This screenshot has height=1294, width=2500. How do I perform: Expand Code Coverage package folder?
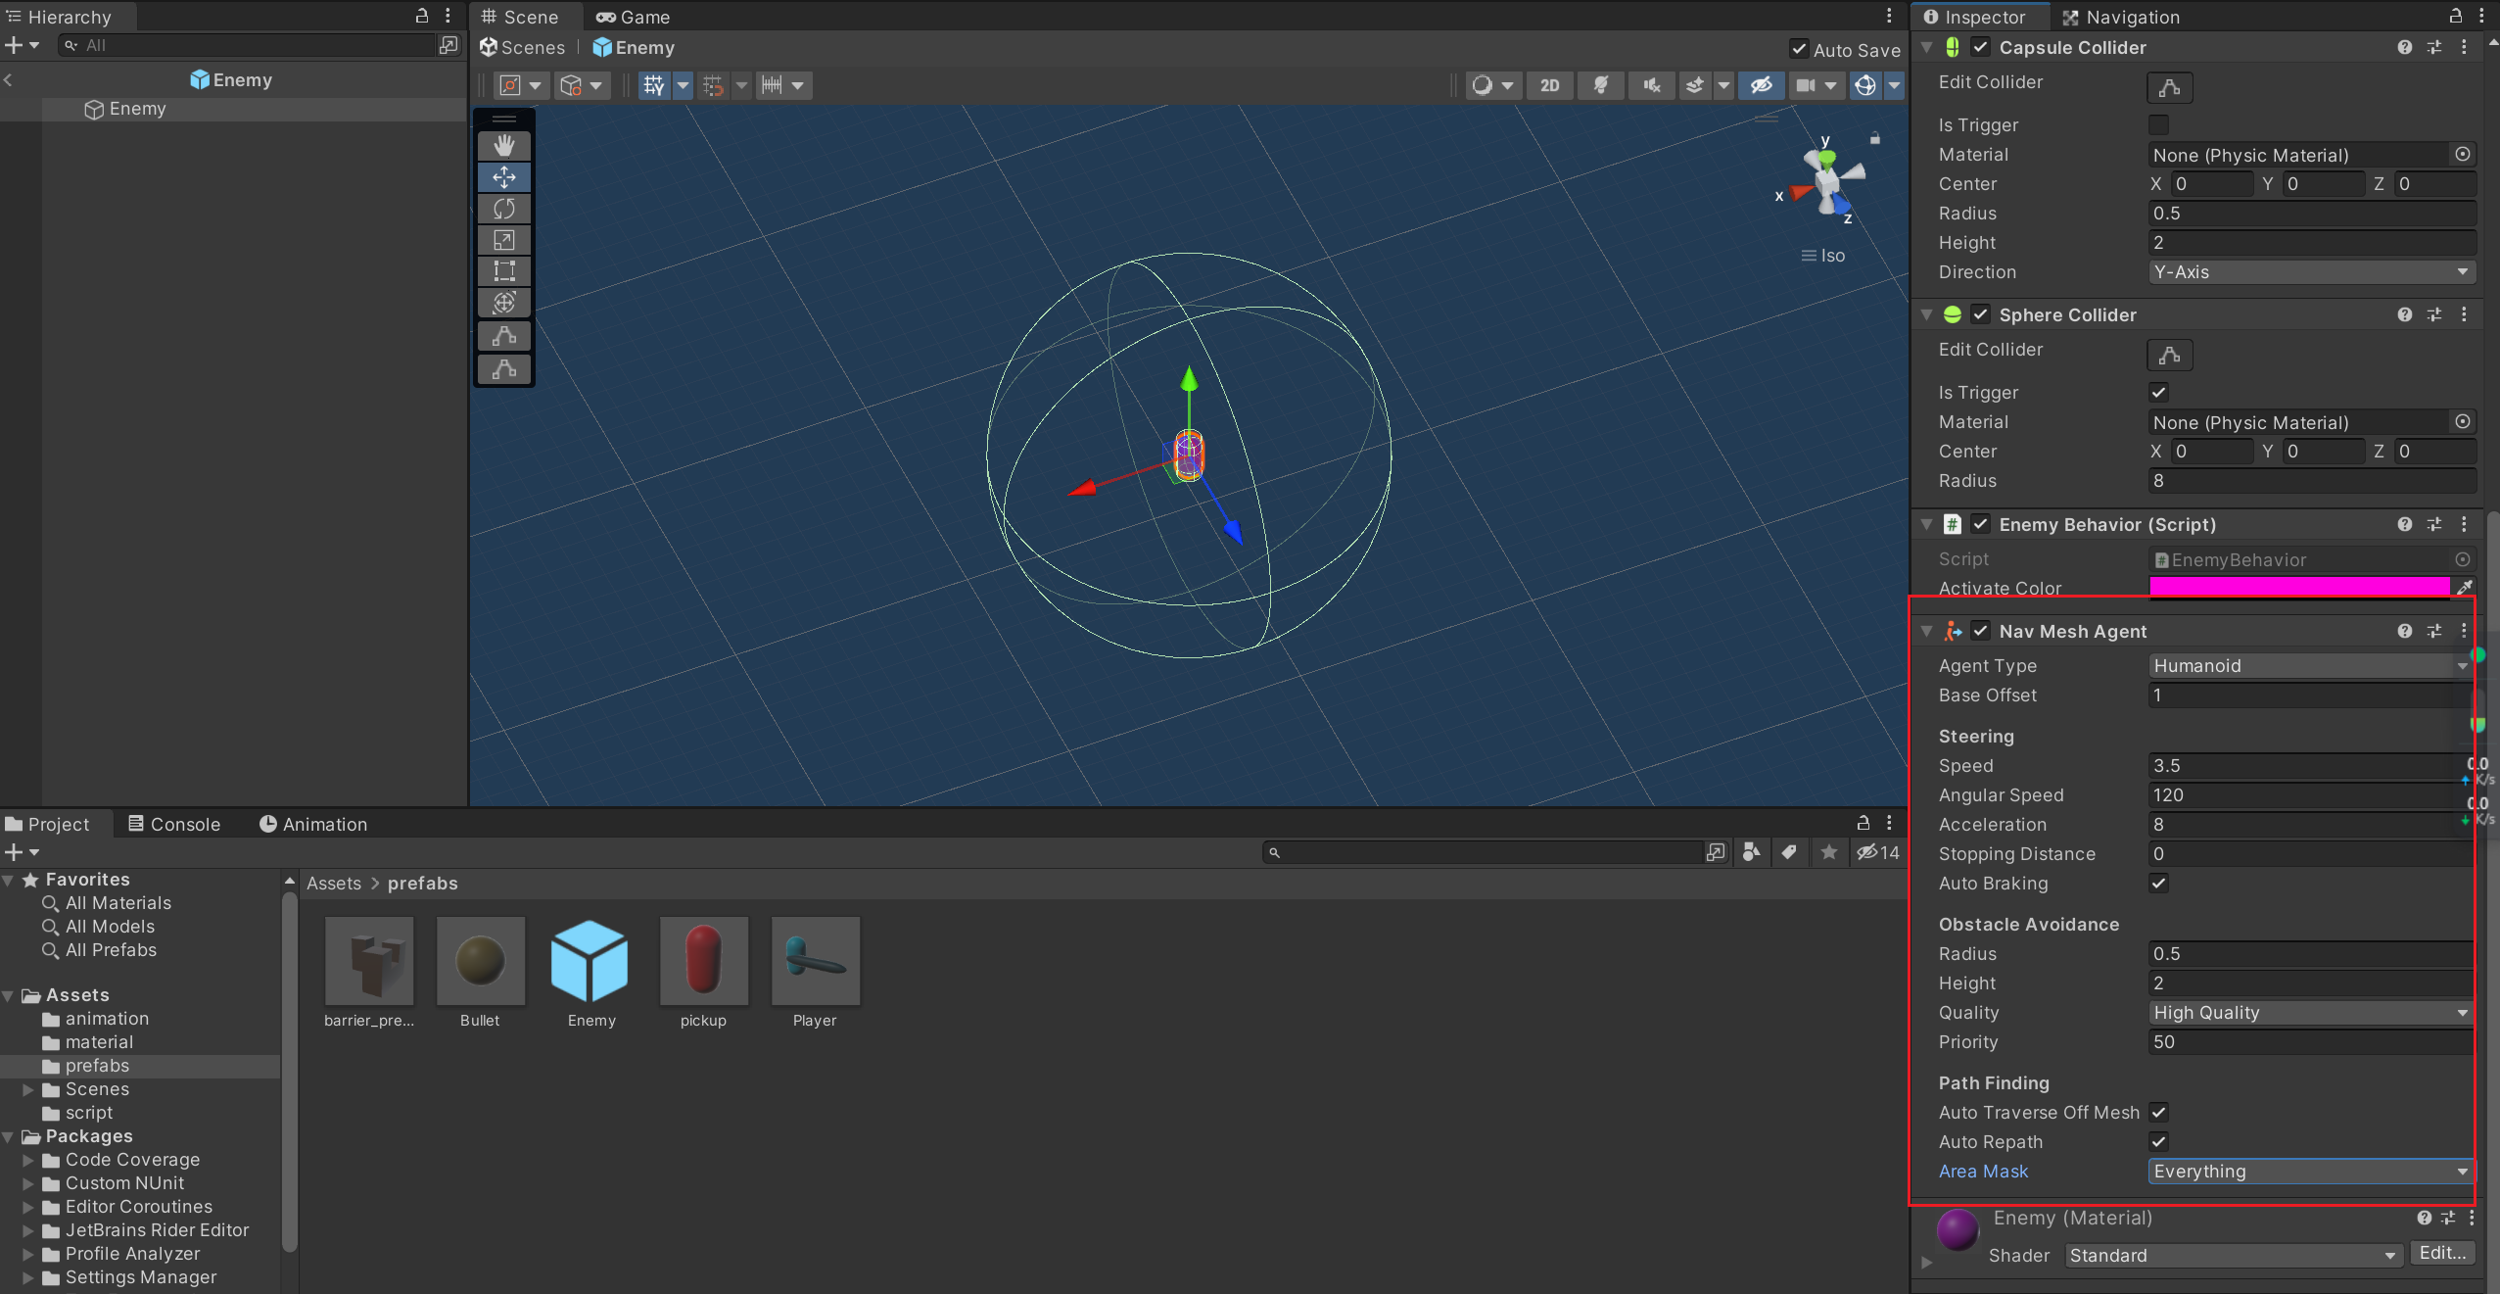28,1160
